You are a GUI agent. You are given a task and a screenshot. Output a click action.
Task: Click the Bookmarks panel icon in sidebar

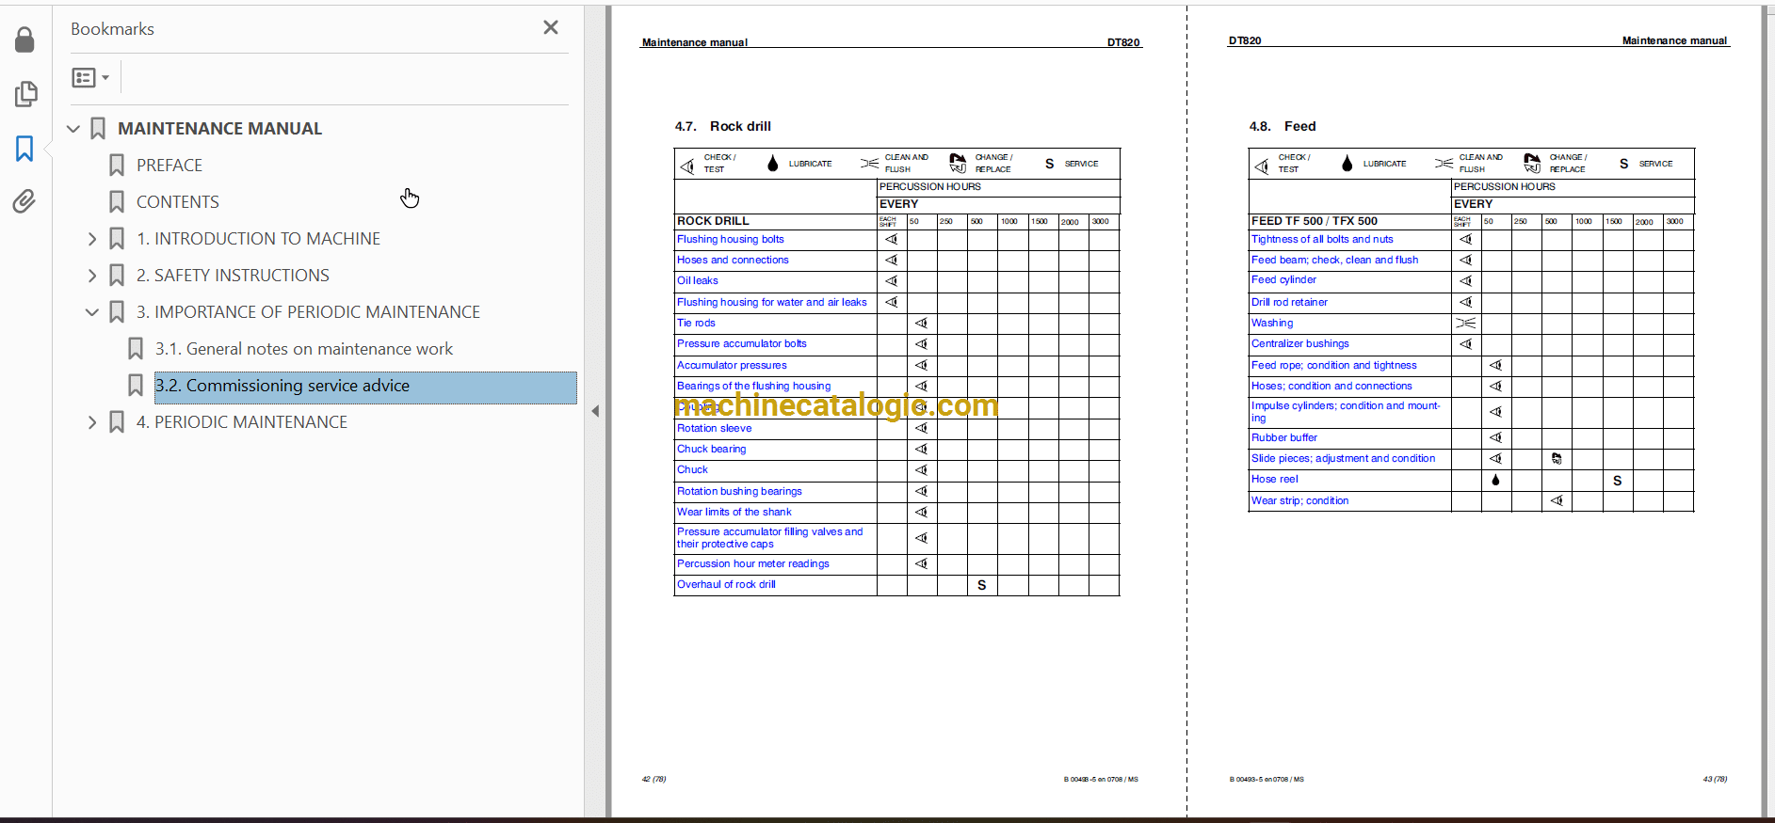pyautogui.click(x=24, y=148)
